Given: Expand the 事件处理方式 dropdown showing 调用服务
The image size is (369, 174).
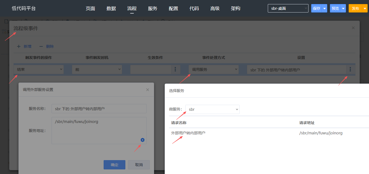Looking at the screenshot, I should coord(214,69).
